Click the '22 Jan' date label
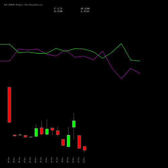Viewport: 168px width, 168px height. 79,160
